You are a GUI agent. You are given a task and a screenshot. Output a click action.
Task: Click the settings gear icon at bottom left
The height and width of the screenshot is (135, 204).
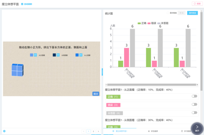pyautogui.click(x=4, y=131)
